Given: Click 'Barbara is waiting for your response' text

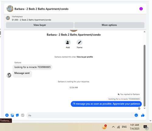Looking at the screenshot, I should click(74, 81).
